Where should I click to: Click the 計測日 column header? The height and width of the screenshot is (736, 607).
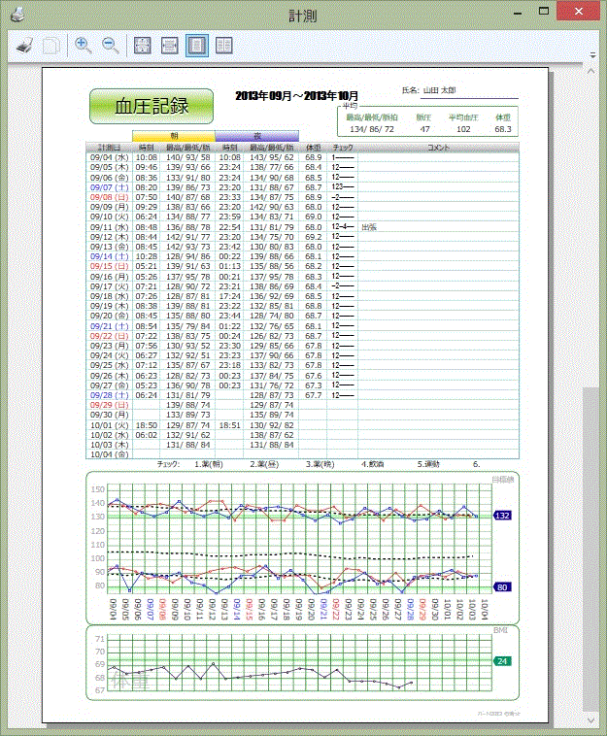(x=110, y=148)
